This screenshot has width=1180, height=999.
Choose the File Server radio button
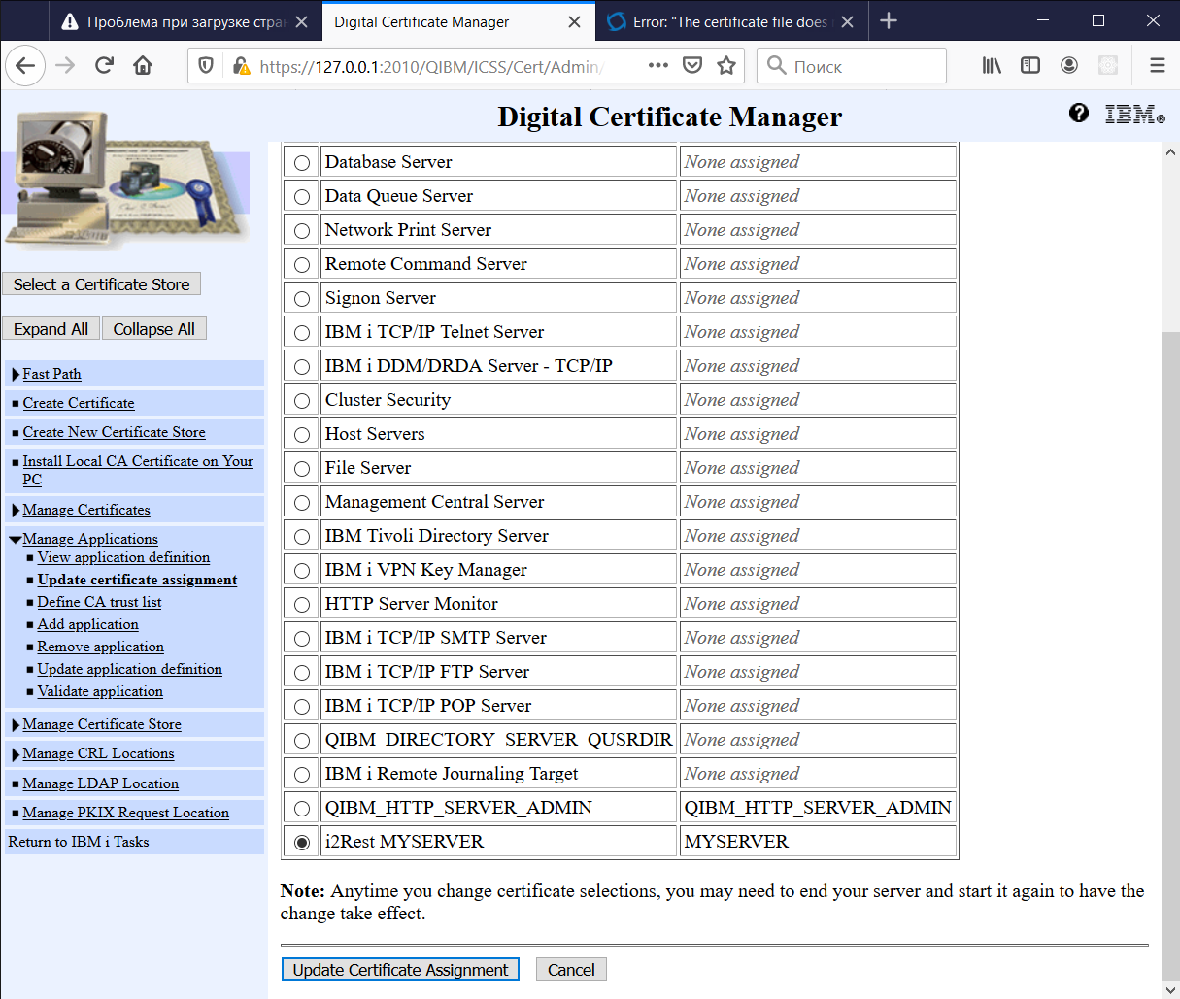click(x=302, y=469)
